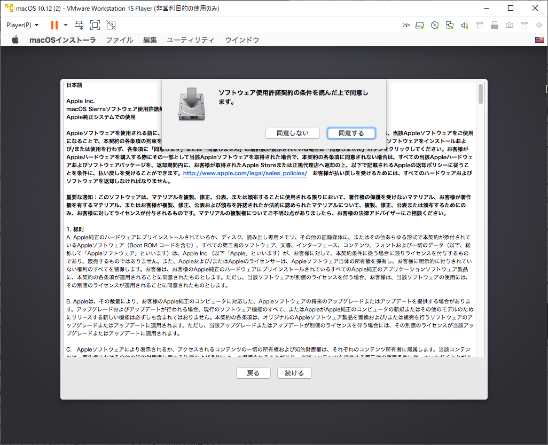Click the network adapter device icon

tap(449, 25)
